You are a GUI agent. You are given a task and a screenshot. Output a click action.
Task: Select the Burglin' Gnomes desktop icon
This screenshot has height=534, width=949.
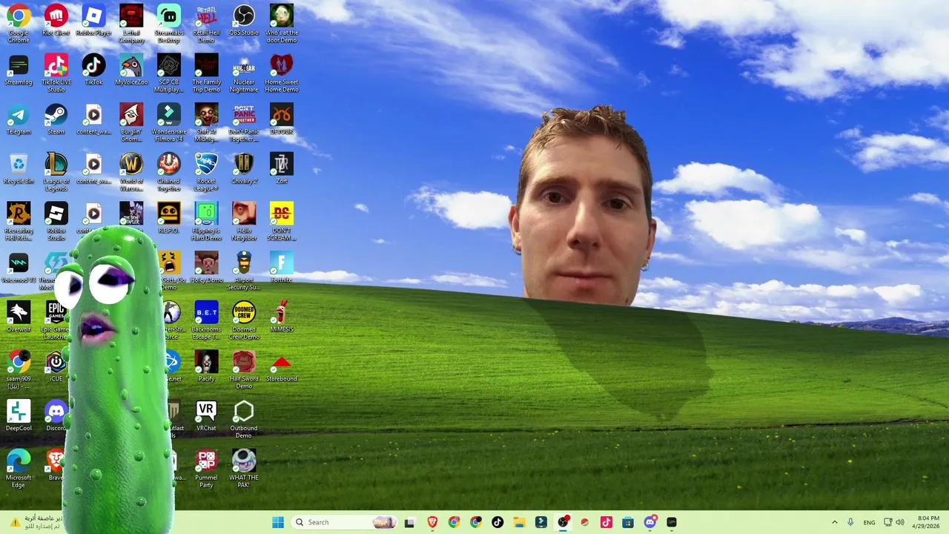click(x=131, y=122)
